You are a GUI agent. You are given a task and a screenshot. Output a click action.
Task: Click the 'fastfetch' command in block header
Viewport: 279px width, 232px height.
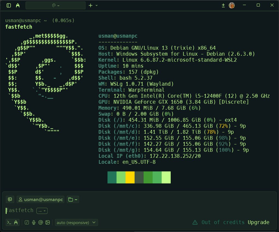point(19,27)
